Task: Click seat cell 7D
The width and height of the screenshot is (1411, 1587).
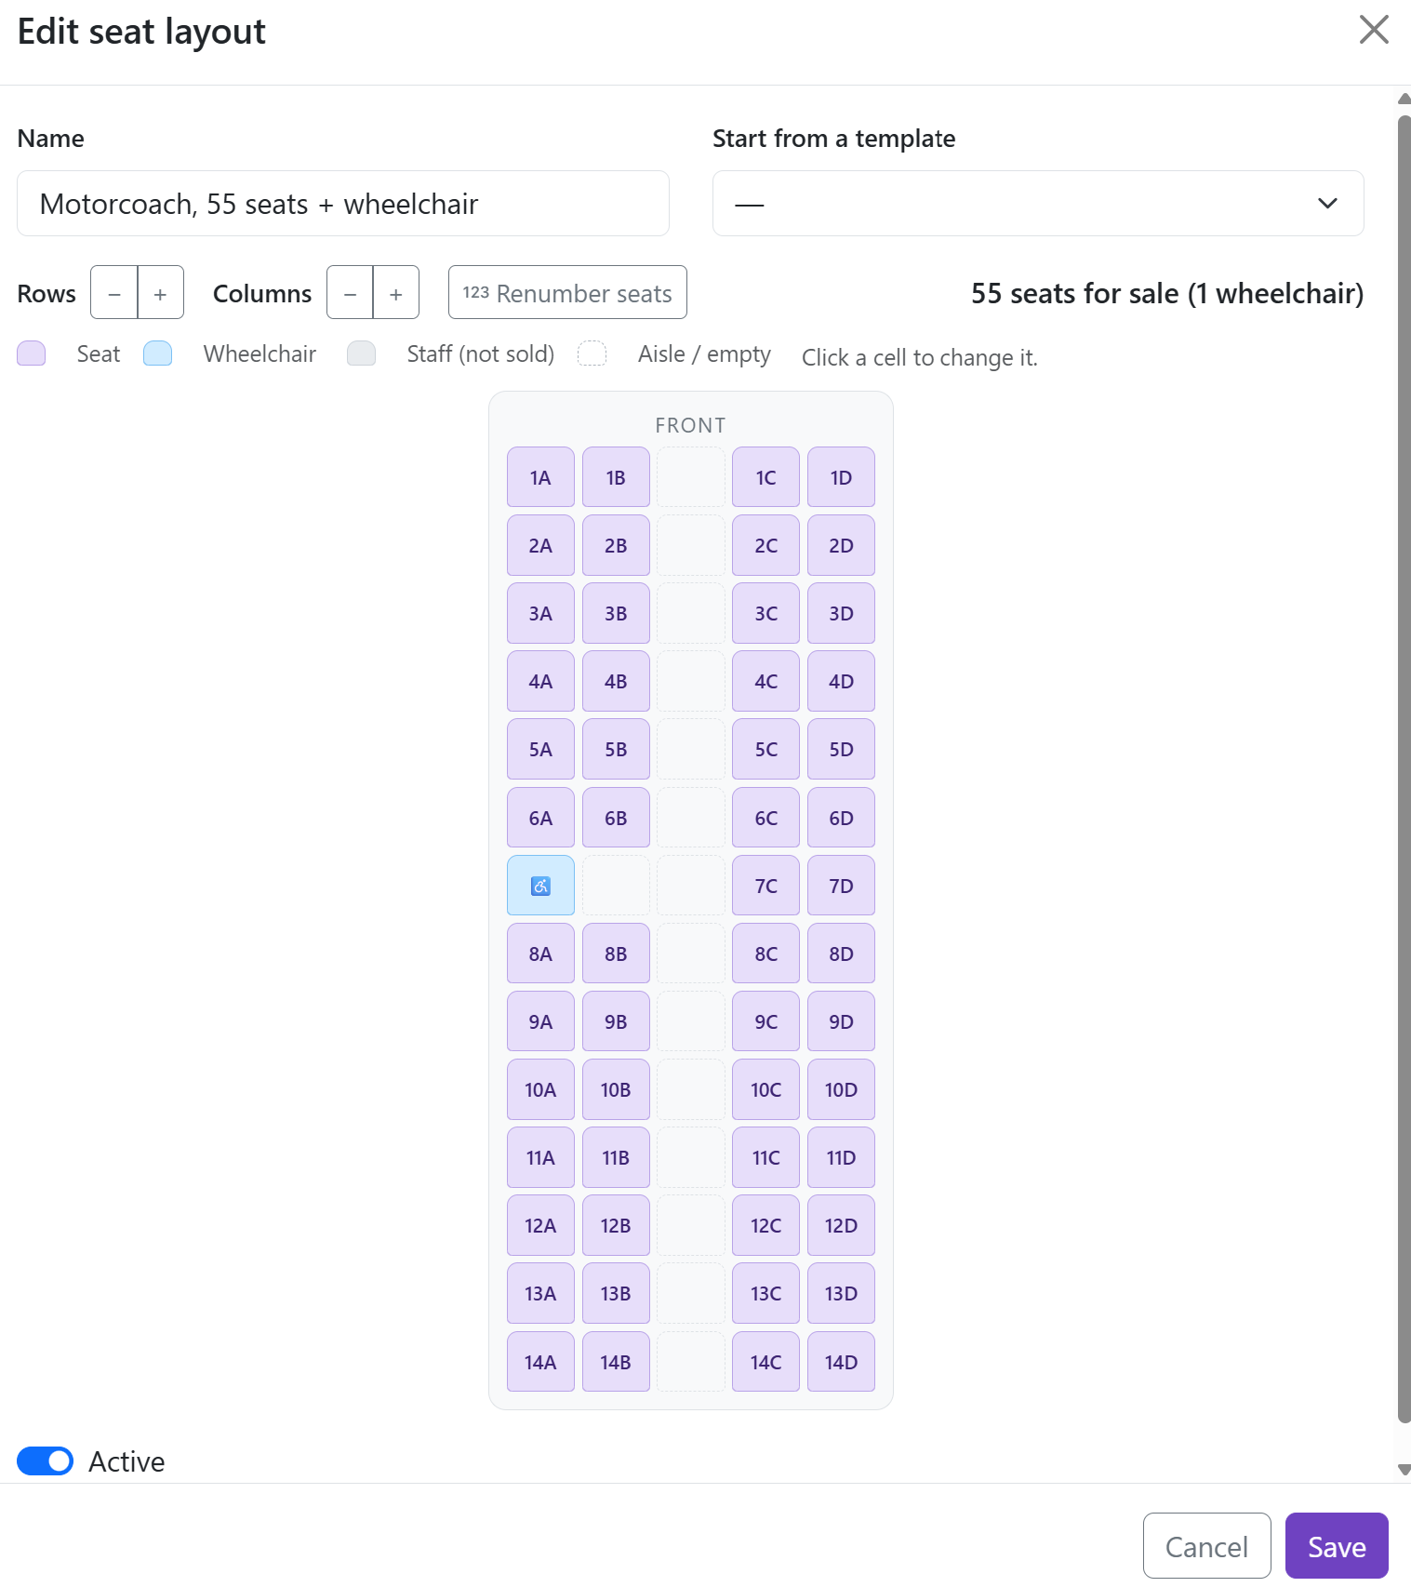Action: [x=841, y=886]
